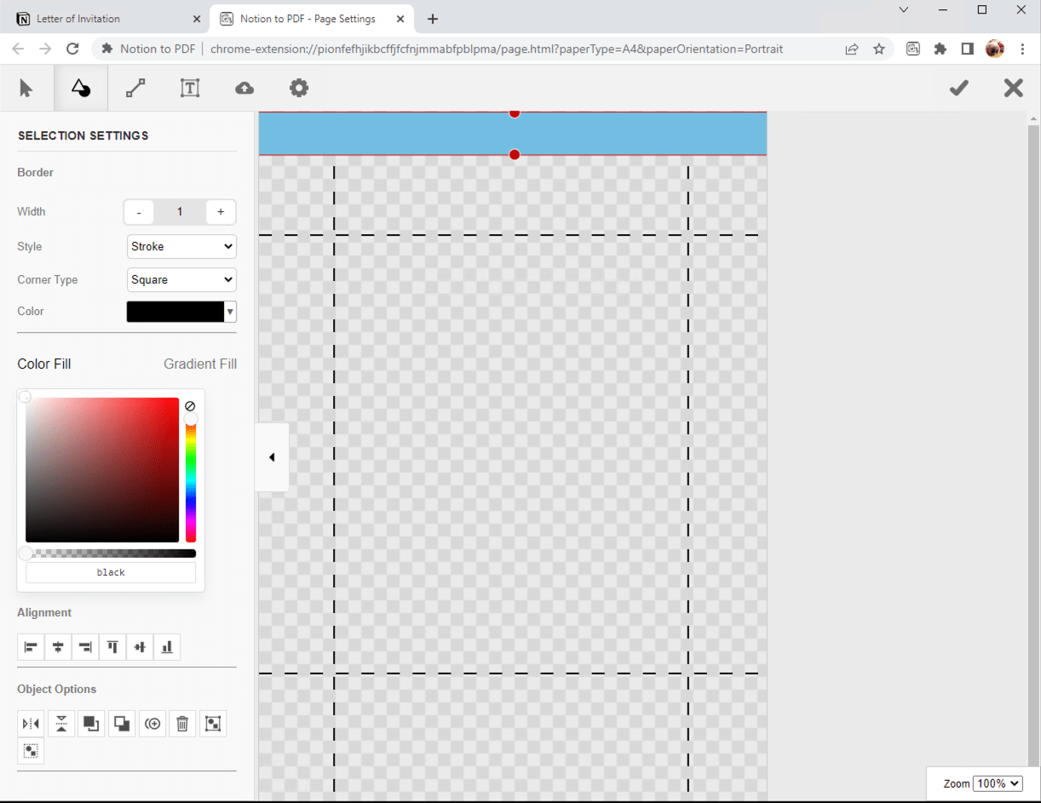The width and height of the screenshot is (1041, 803).
Task: Clear the fill with the no-color icon
Action: [191, 406]
